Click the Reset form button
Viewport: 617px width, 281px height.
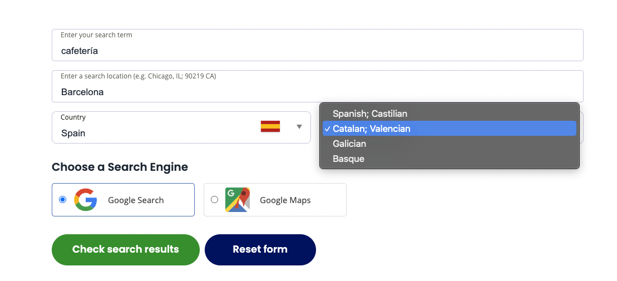(260, 249)
